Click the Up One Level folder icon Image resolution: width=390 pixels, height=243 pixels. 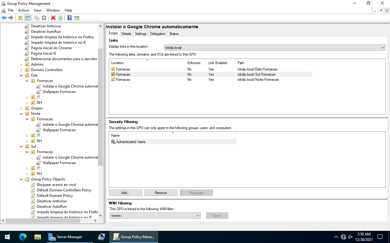20,18
